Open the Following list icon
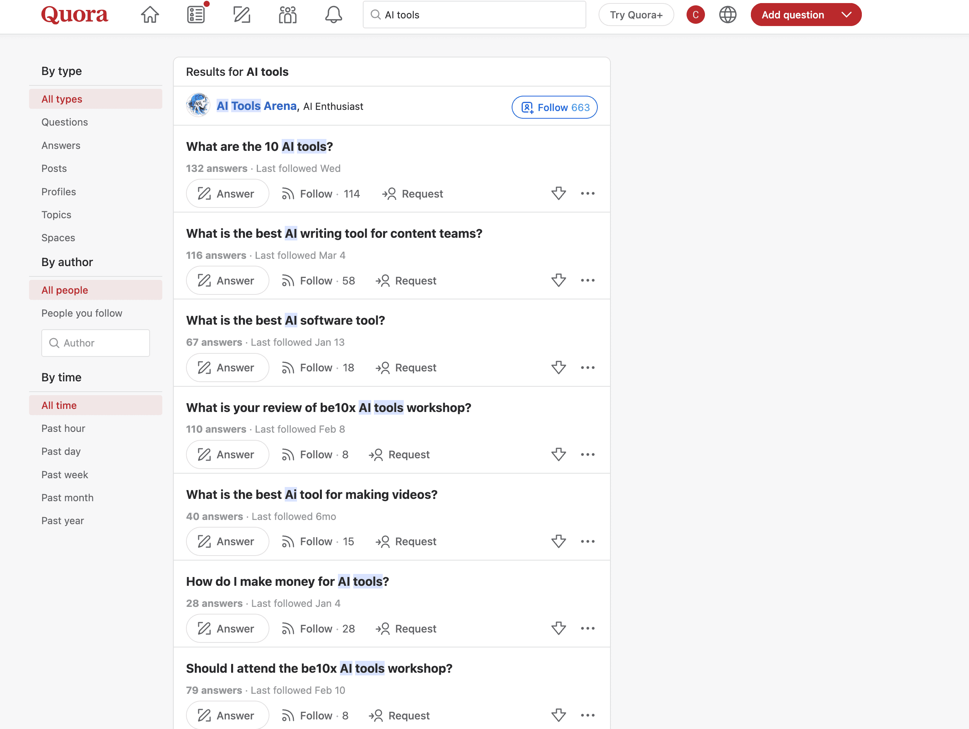This screenshot has width=969, height=729. click(x=196, y=15)
